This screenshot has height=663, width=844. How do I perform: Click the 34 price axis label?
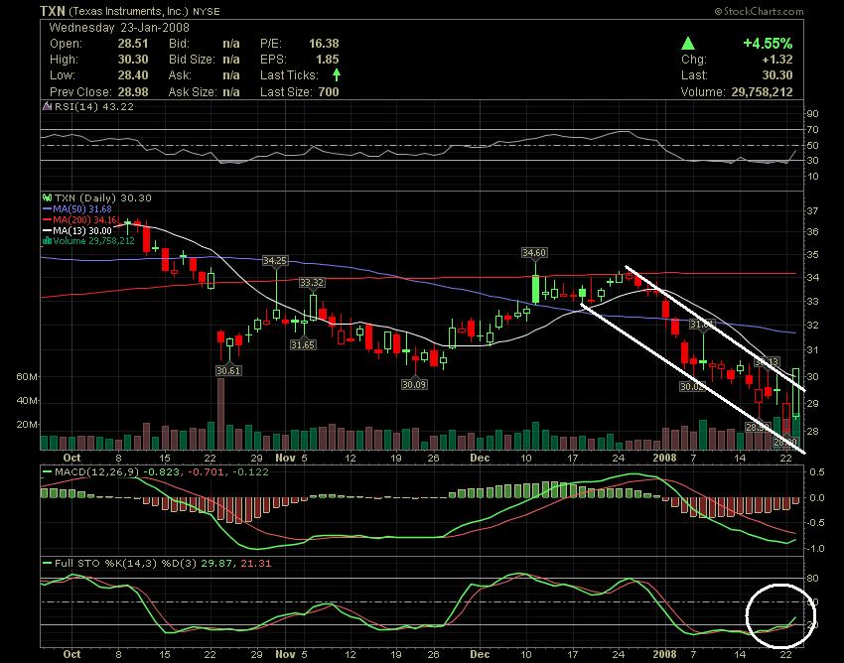(813, 277)
